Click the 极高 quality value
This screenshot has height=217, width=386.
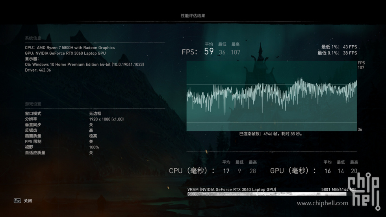[x=93, y=136]
